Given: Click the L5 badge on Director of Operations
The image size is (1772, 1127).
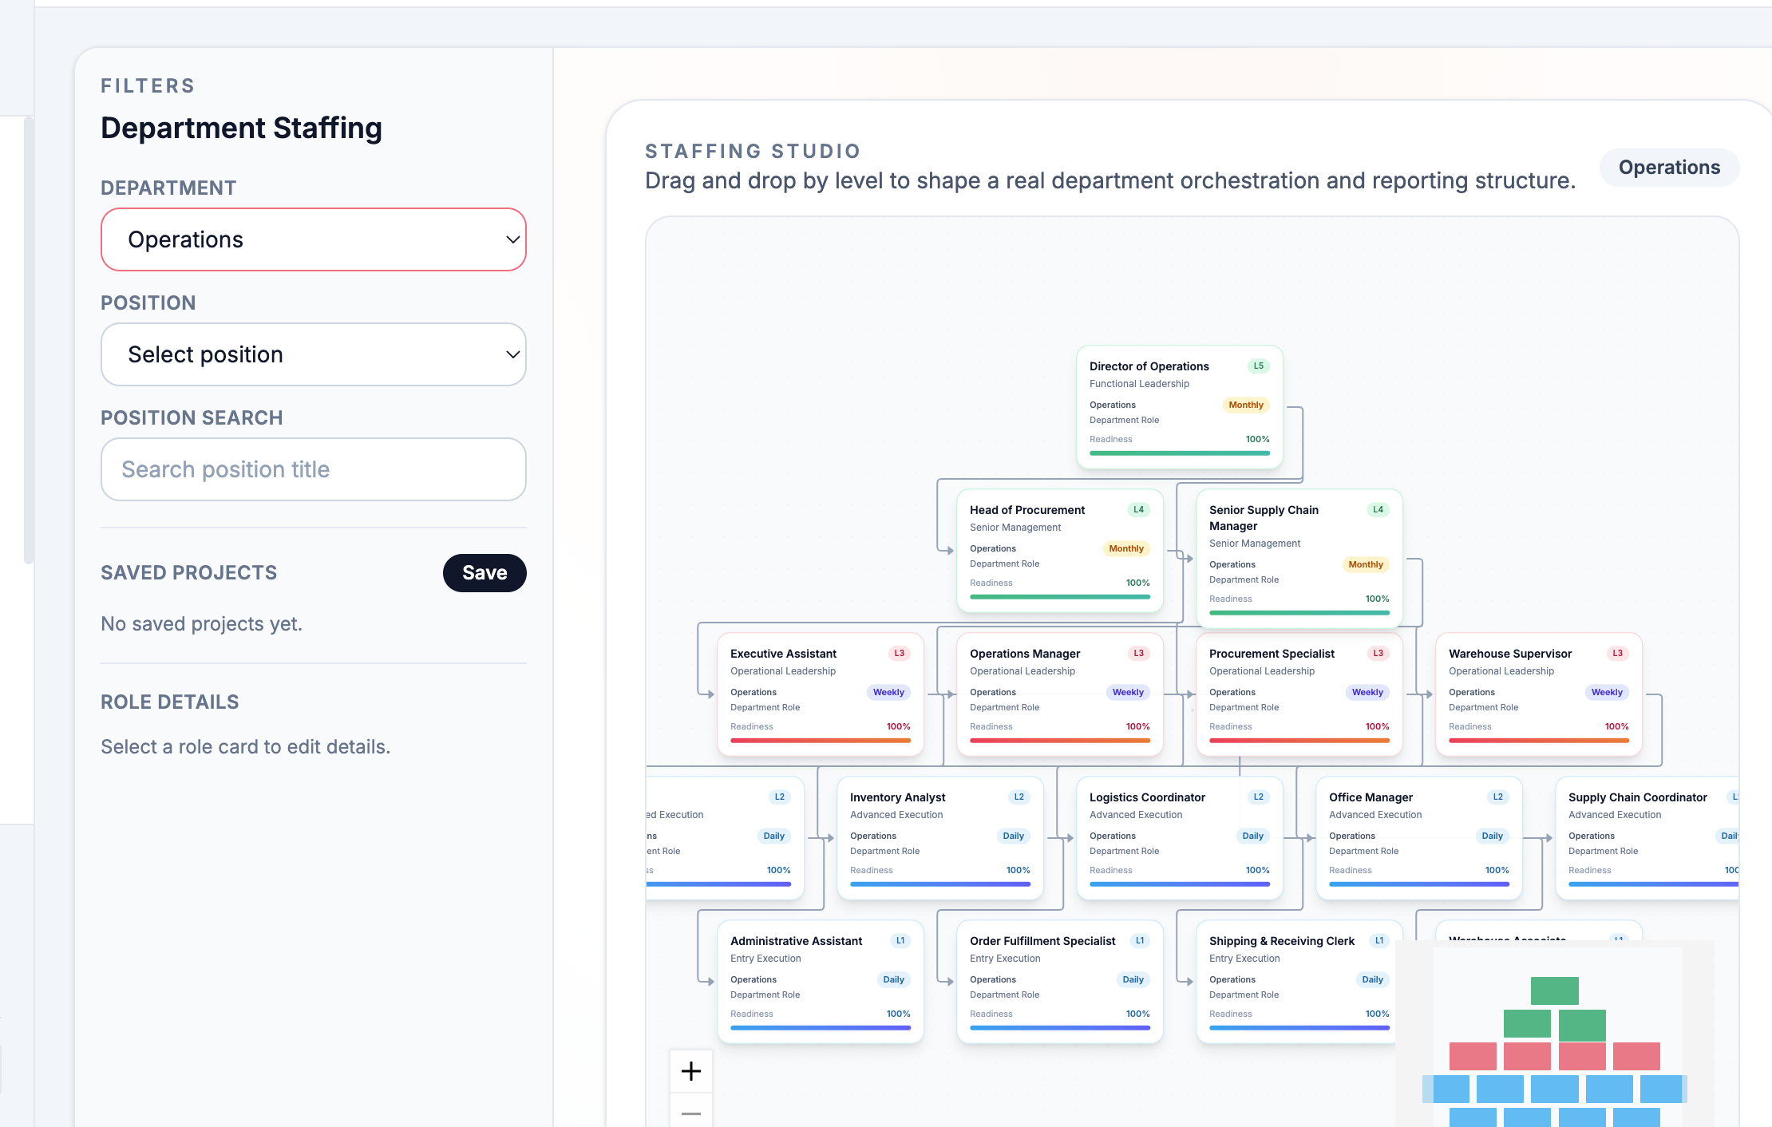Looking at the screenshot, I should click(1259, 366).
